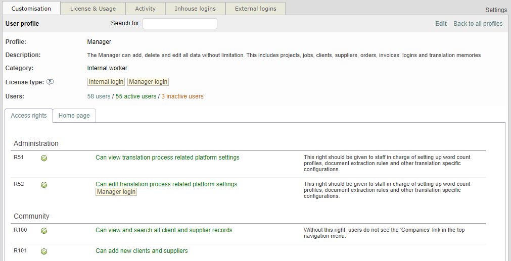Open the Home page sub-tab

pyautogui.click(x=74, y=116)
